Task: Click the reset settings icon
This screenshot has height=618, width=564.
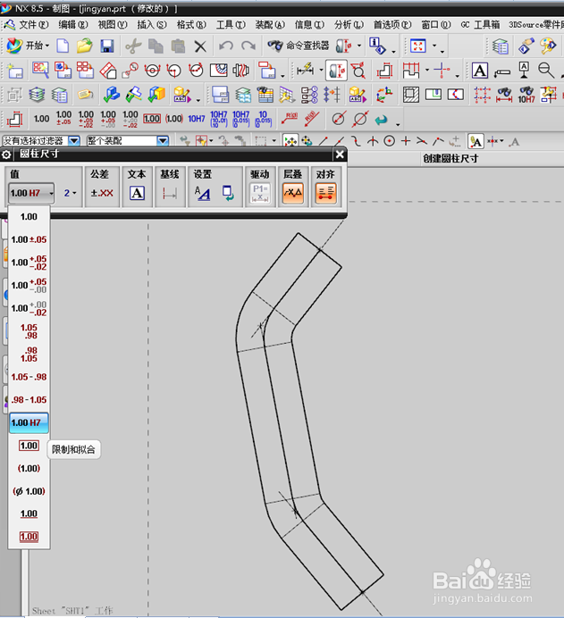Action: tap(228, 193)
